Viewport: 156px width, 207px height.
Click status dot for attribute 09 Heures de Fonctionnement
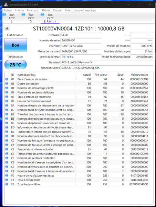pyautogui.click(x=7, y=101)
